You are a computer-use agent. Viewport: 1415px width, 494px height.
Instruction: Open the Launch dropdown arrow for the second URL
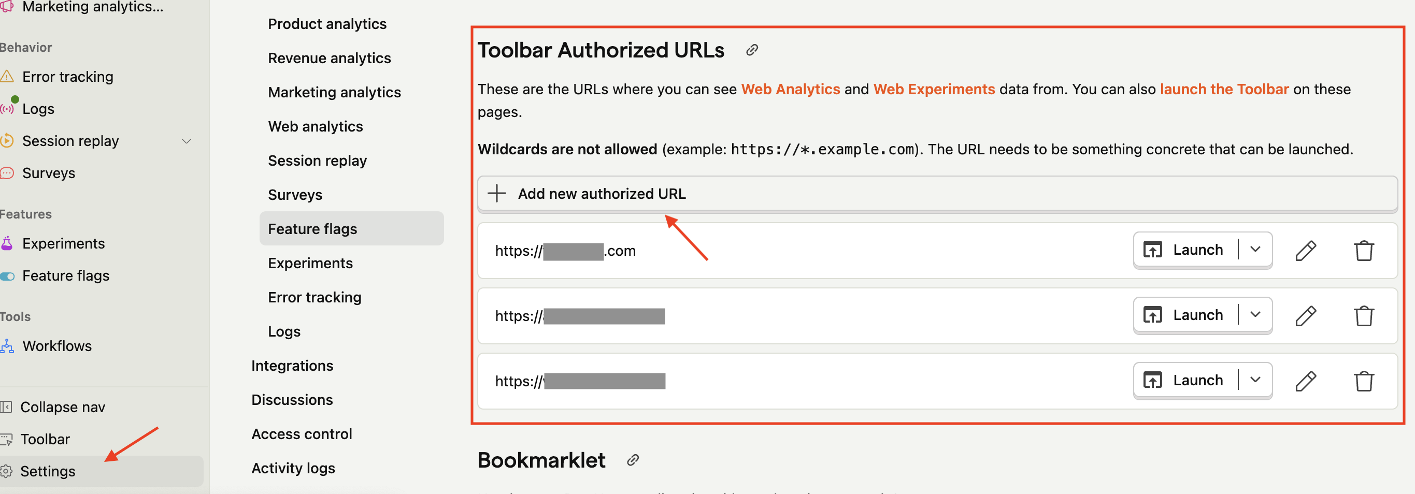tap(1255, 315)
